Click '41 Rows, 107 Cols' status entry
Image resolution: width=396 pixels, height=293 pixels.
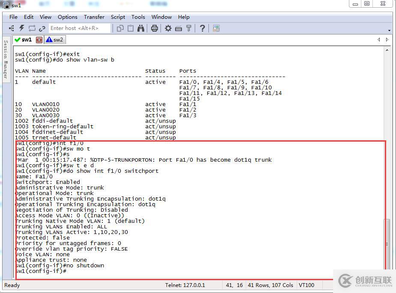[270, 285]
